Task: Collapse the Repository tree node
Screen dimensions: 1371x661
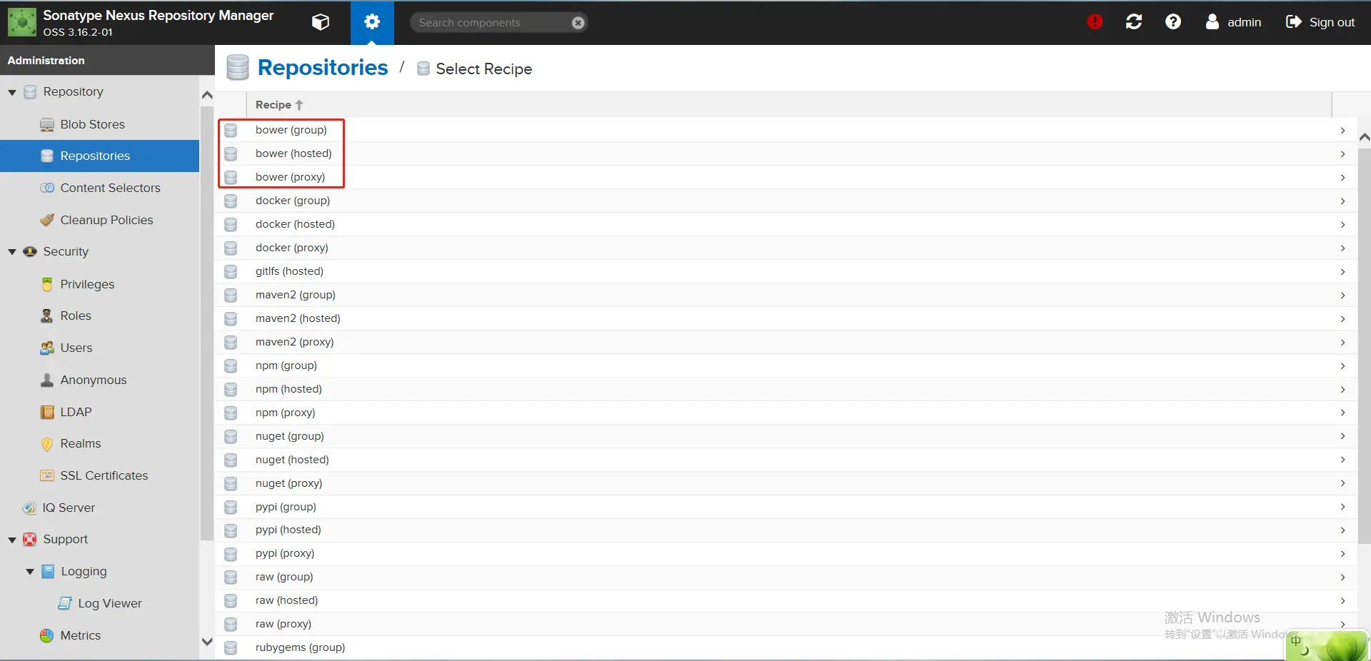Action: point(12,92)
